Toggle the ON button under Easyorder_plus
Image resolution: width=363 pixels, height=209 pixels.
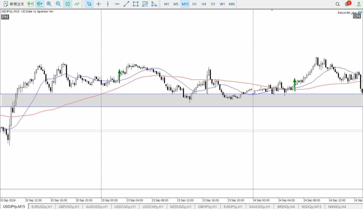(x=357, y=16)
